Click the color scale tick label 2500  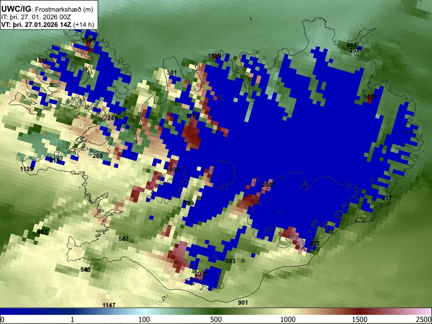click(424, 319)
